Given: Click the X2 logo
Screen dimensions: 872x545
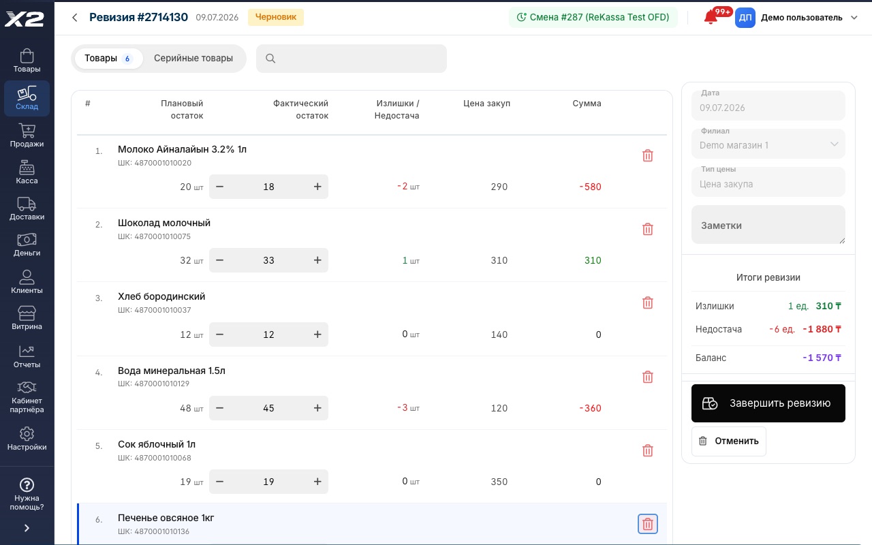Looking at the screenshot, I should (x=25, y=18).
